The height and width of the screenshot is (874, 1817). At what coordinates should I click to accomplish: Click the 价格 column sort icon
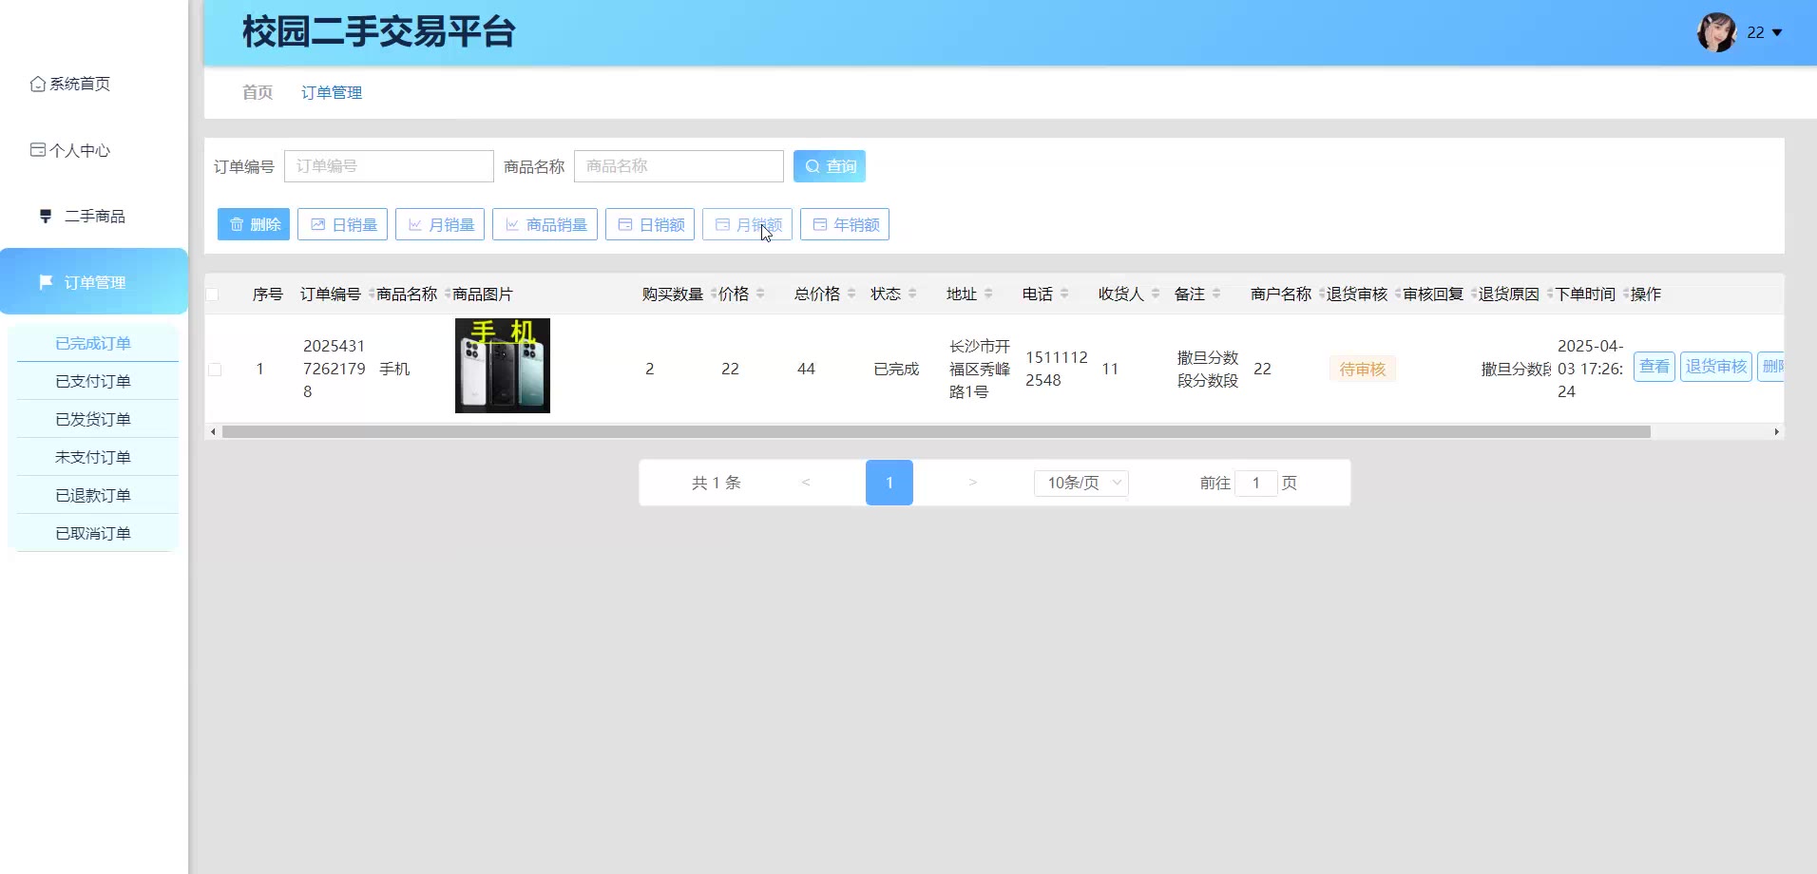tap(760, 294)
